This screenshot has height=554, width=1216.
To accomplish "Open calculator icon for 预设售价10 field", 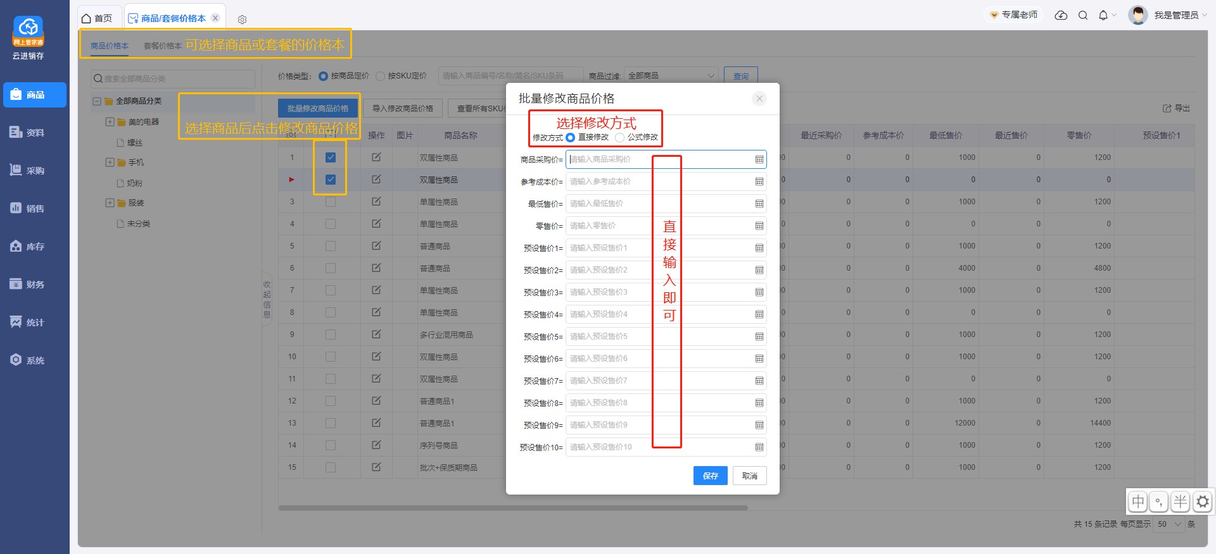I will [759, 447].
